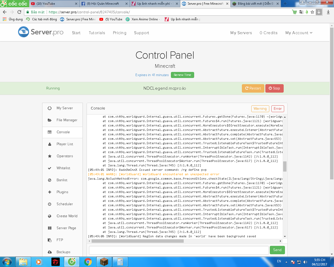Click the console vertical scrollbar thumb
This screenshot has width=334, height=267.
[x=285, y=166]
